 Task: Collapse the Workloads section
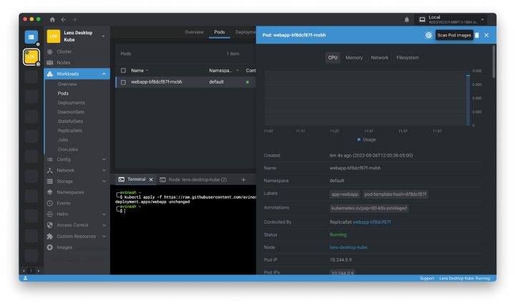(x=104, y=74)
